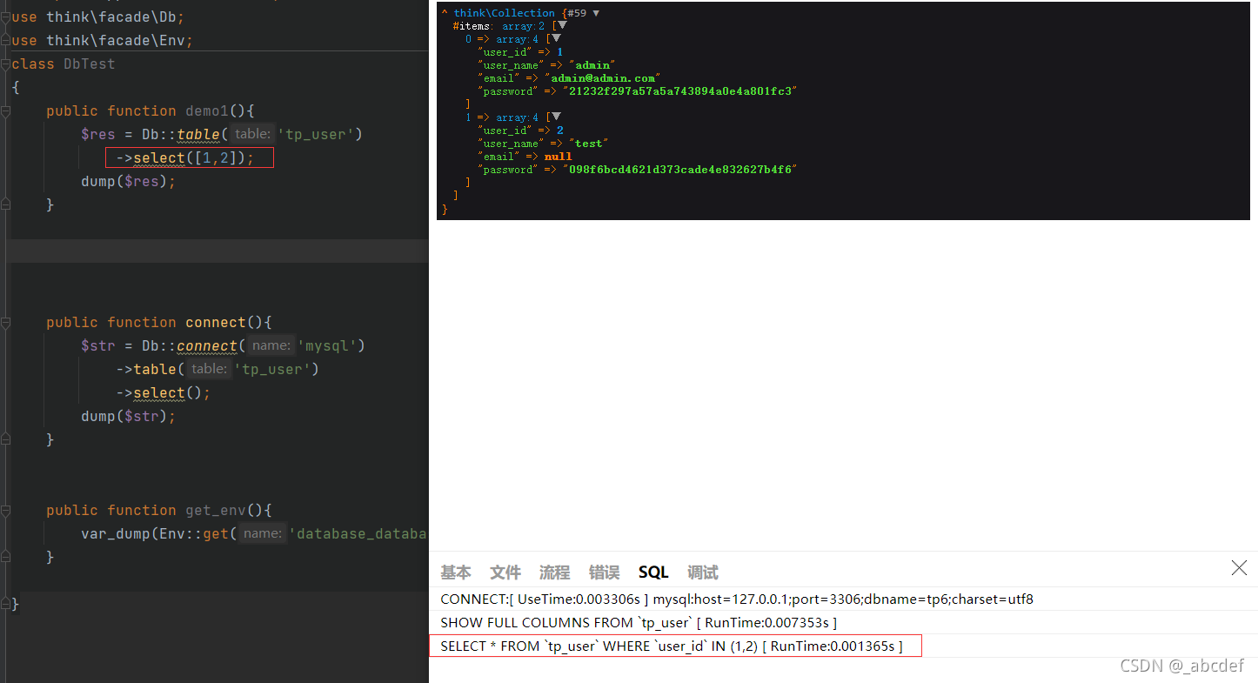Click the var_dump(Env::get line

tap(254, 534)
